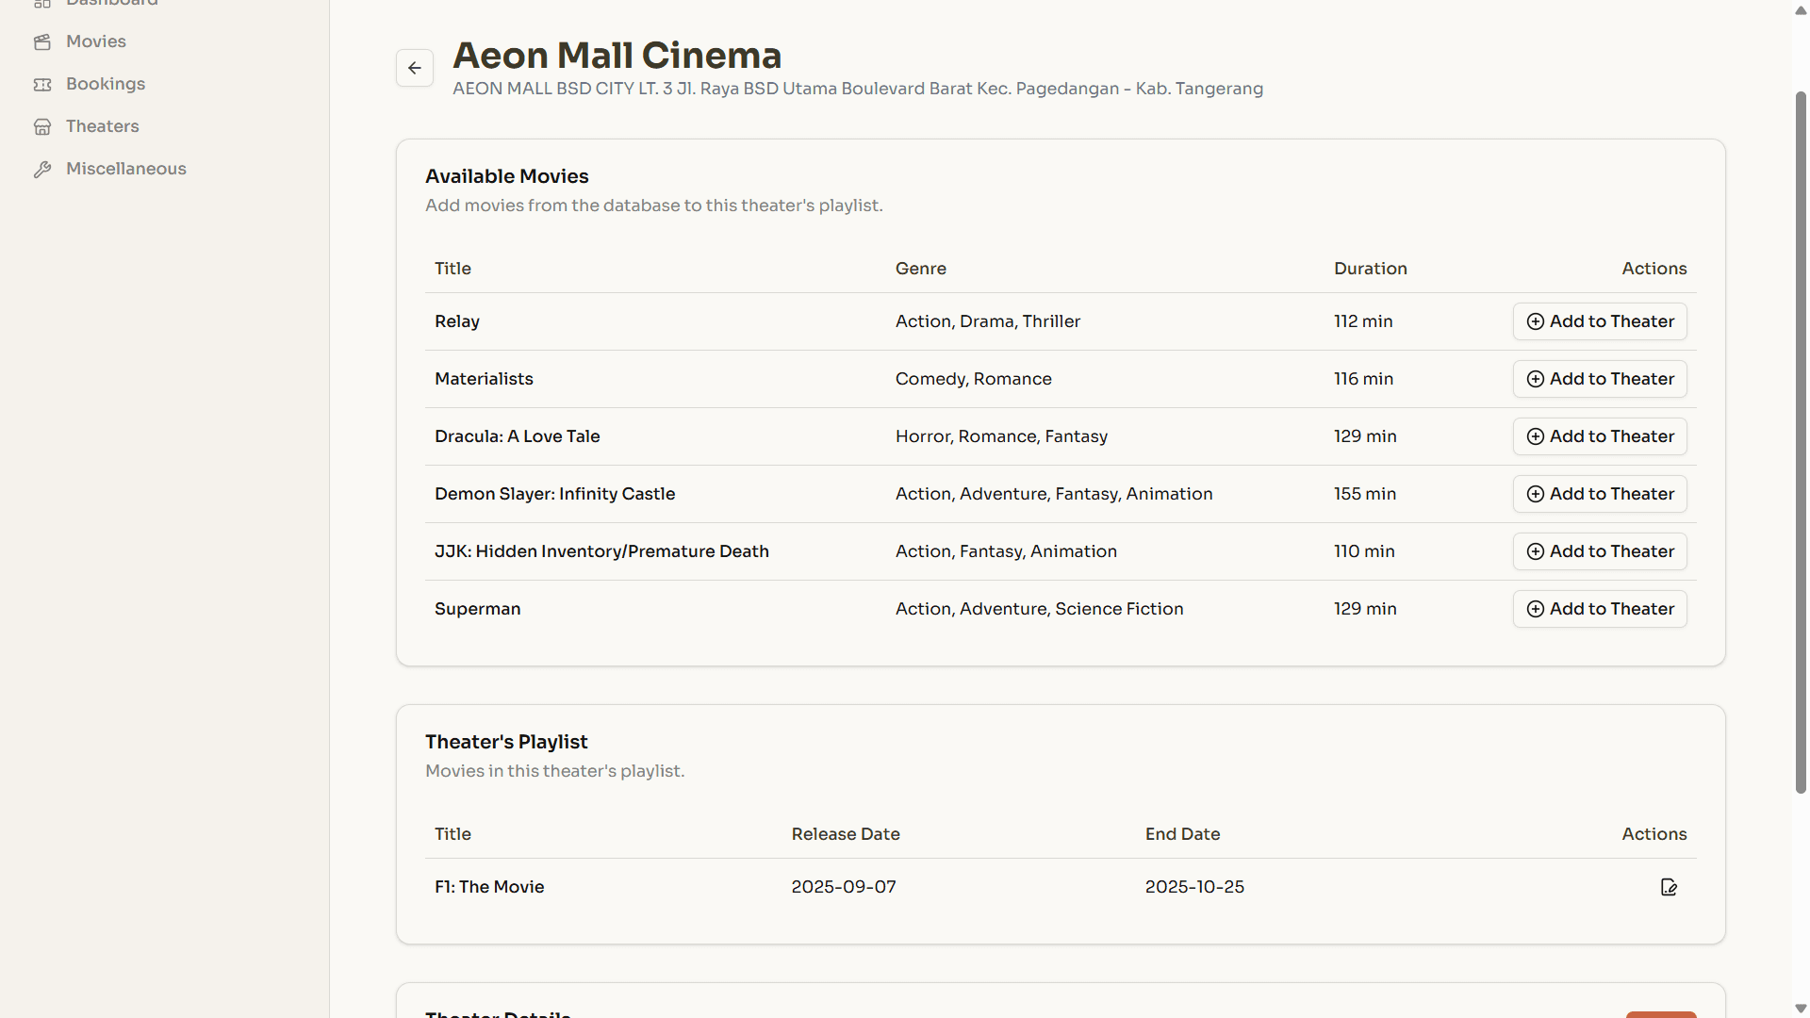Open Movies in sidebar menu
Viewport: 1810px width, 1018px height.
tap(96, 41)
